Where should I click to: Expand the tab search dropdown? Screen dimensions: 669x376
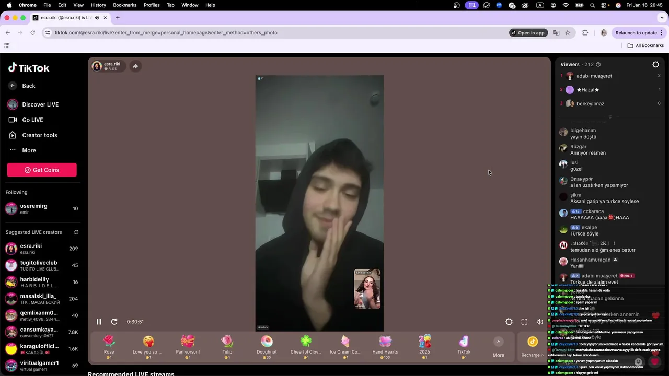[662, 18]
